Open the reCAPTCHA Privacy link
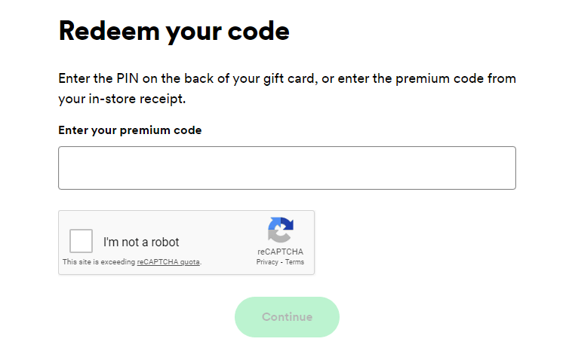The width and height of the screenshot is (569, 357). [x=267, y=262]
